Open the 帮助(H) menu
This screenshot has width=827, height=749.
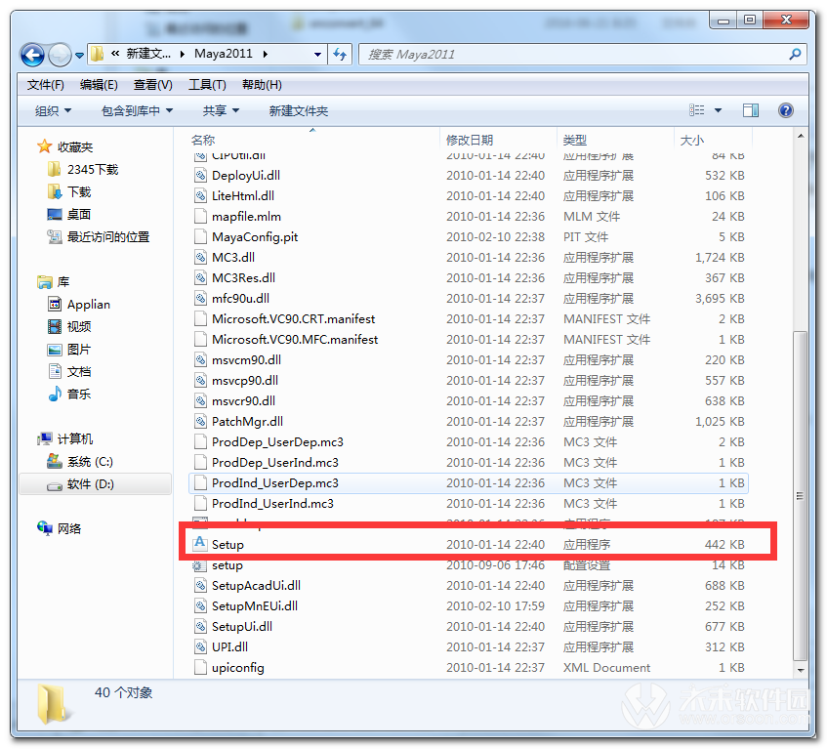[262, 85]
